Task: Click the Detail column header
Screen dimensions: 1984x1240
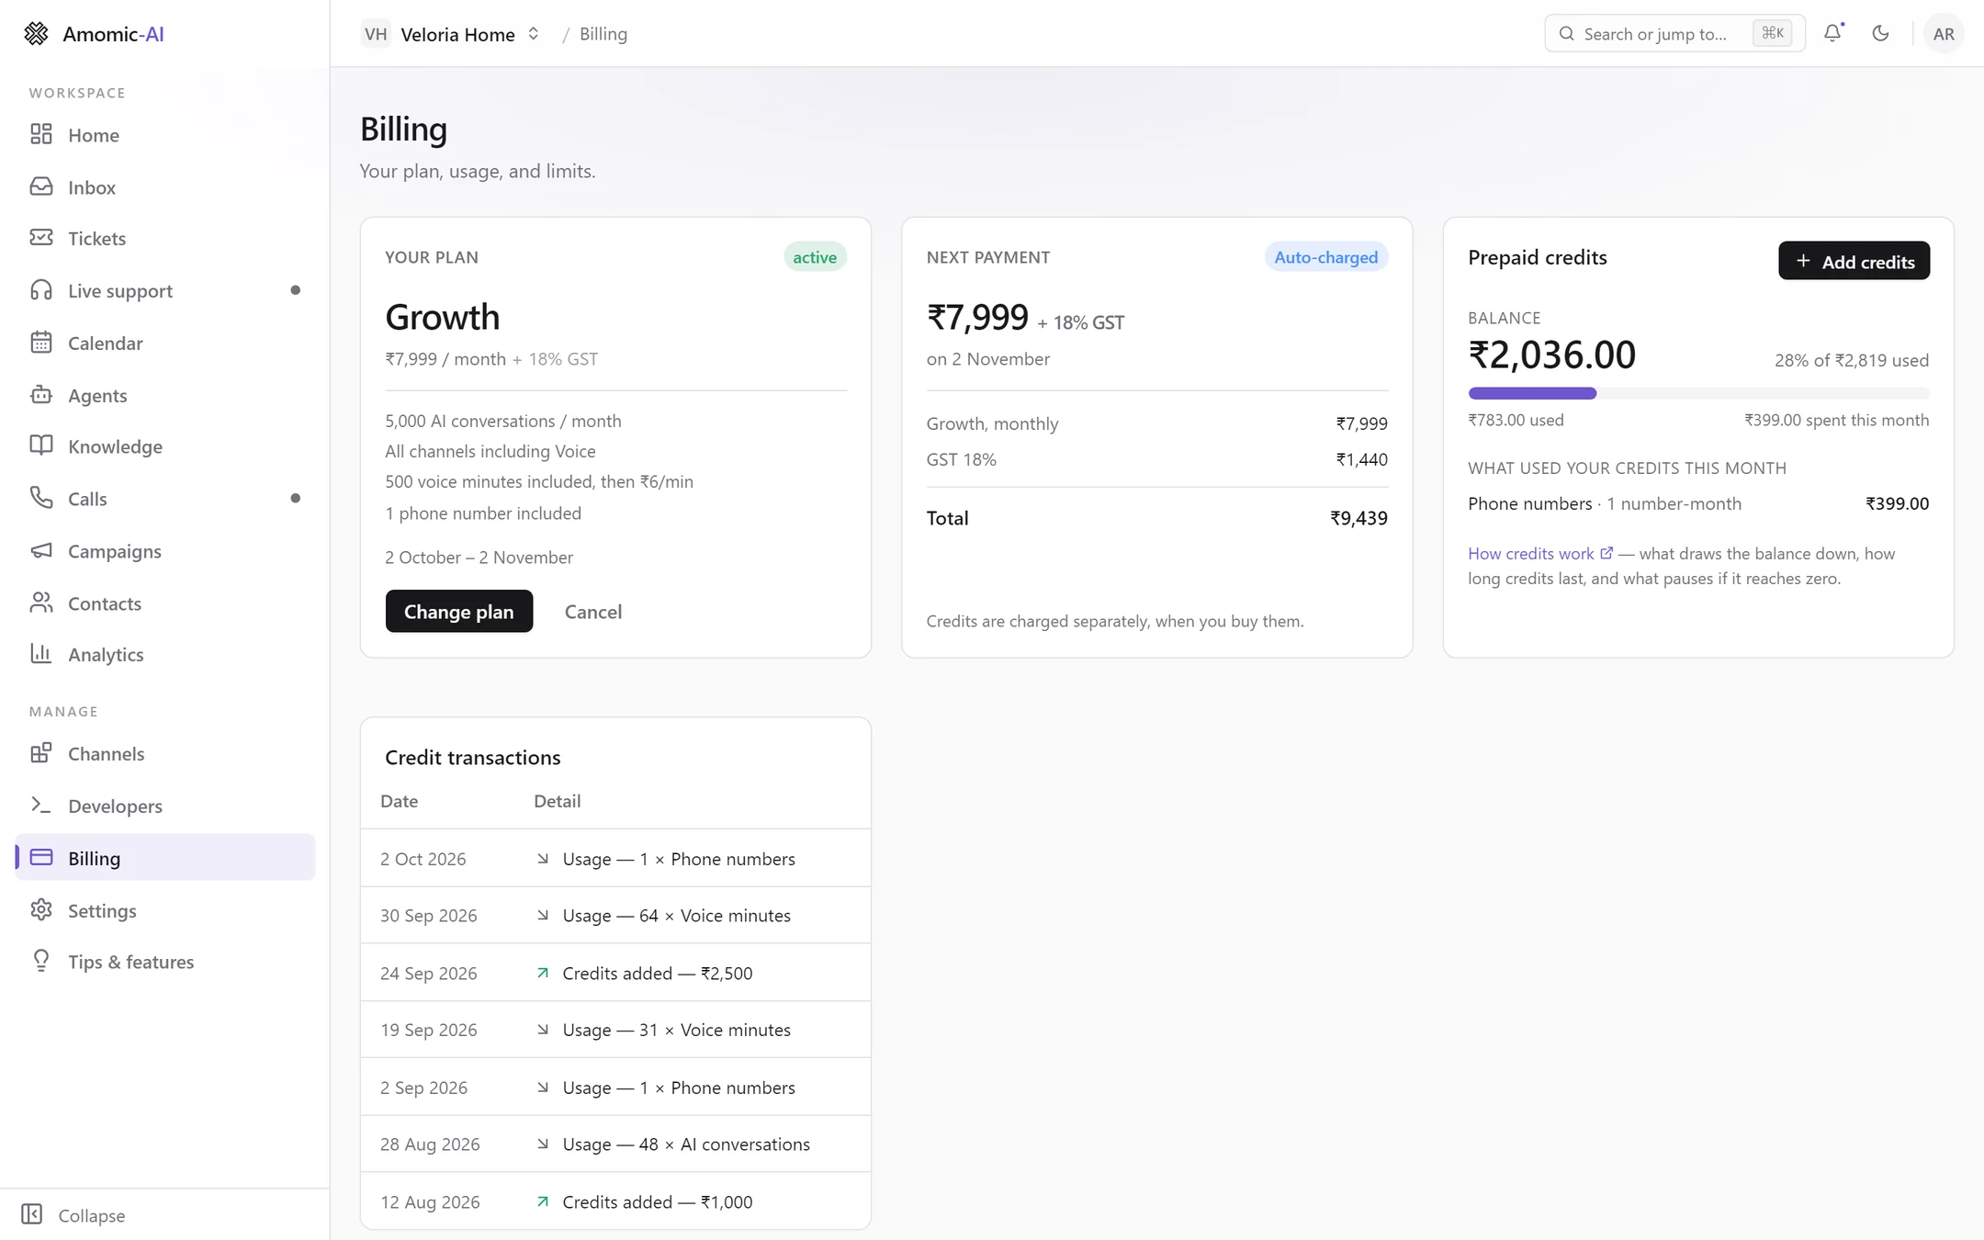Action: (x=558, y=801)
